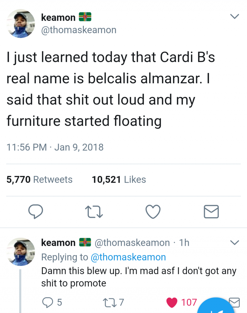This screenshot has height=313, width=247.
Task: Open the reply icon showing 5 replies
Action: [x=47, y=302]
